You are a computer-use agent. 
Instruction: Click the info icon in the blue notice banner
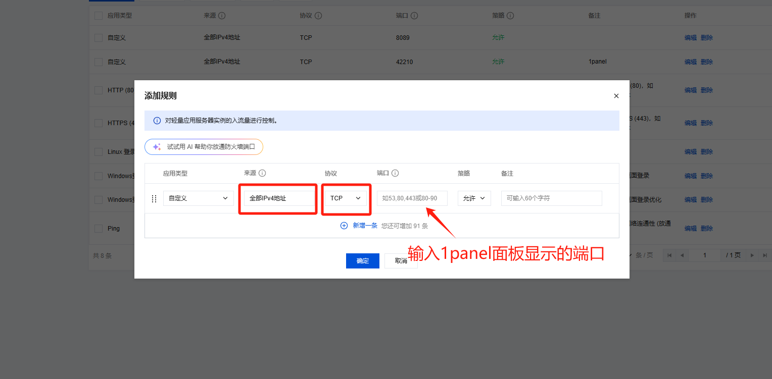pos(157,121)
